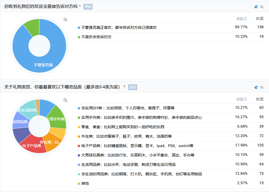Screen dimensions: 269x192
Task: Select the 实用手作类 row text
Action: (x=142, y=117)
